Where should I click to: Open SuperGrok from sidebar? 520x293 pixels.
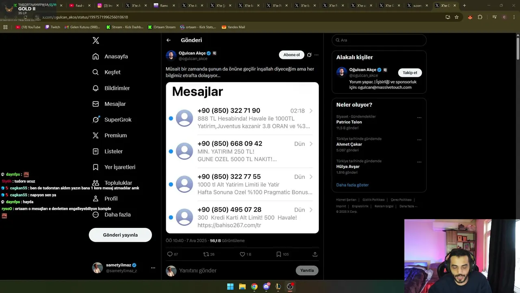point(112,120)
